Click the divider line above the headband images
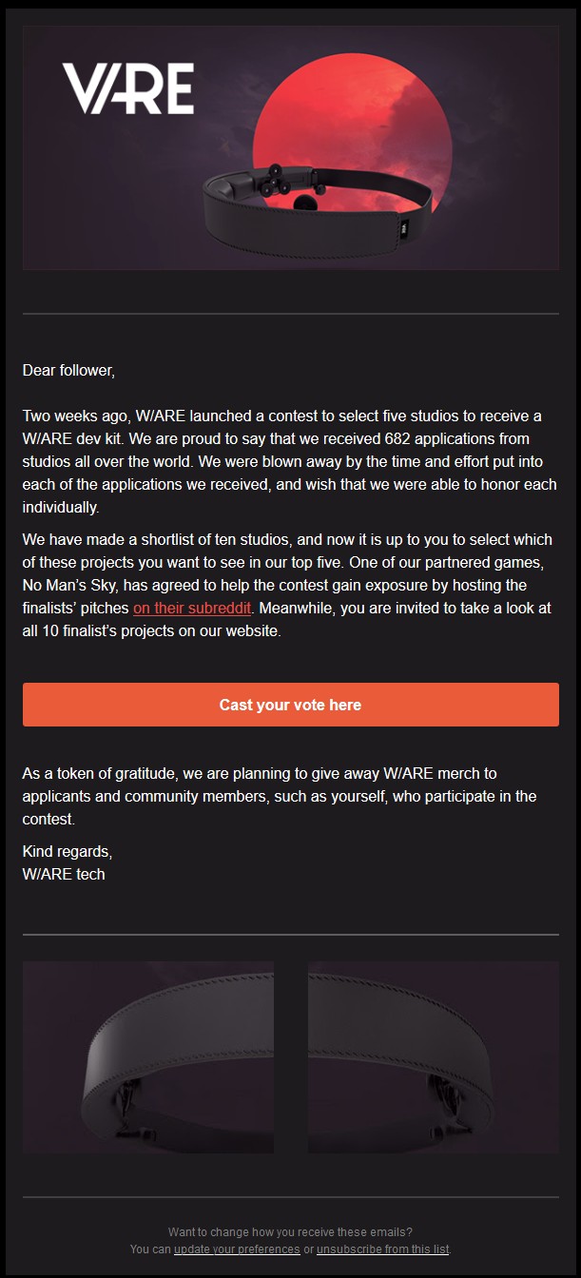This screenshot has height=1278, width=581. (x=290, y=935)
